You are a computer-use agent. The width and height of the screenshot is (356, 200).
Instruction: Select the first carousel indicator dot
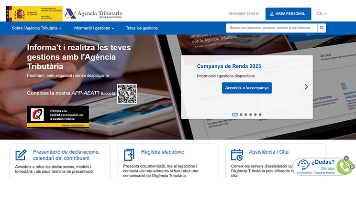pos(235,115)
